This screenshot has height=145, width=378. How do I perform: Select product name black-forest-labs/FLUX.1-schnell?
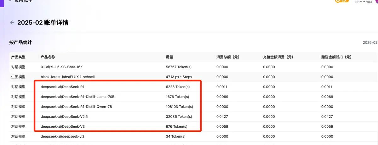coord(68,77)
